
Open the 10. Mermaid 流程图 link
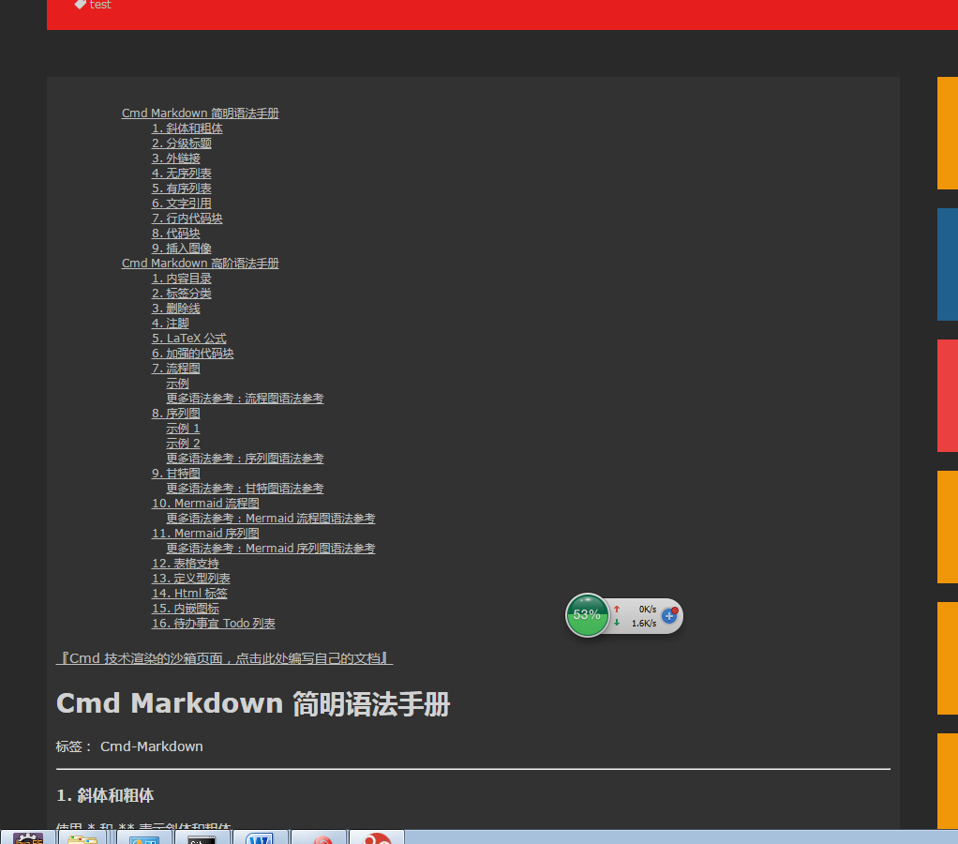pyautogui.click(x=205, y=503)
